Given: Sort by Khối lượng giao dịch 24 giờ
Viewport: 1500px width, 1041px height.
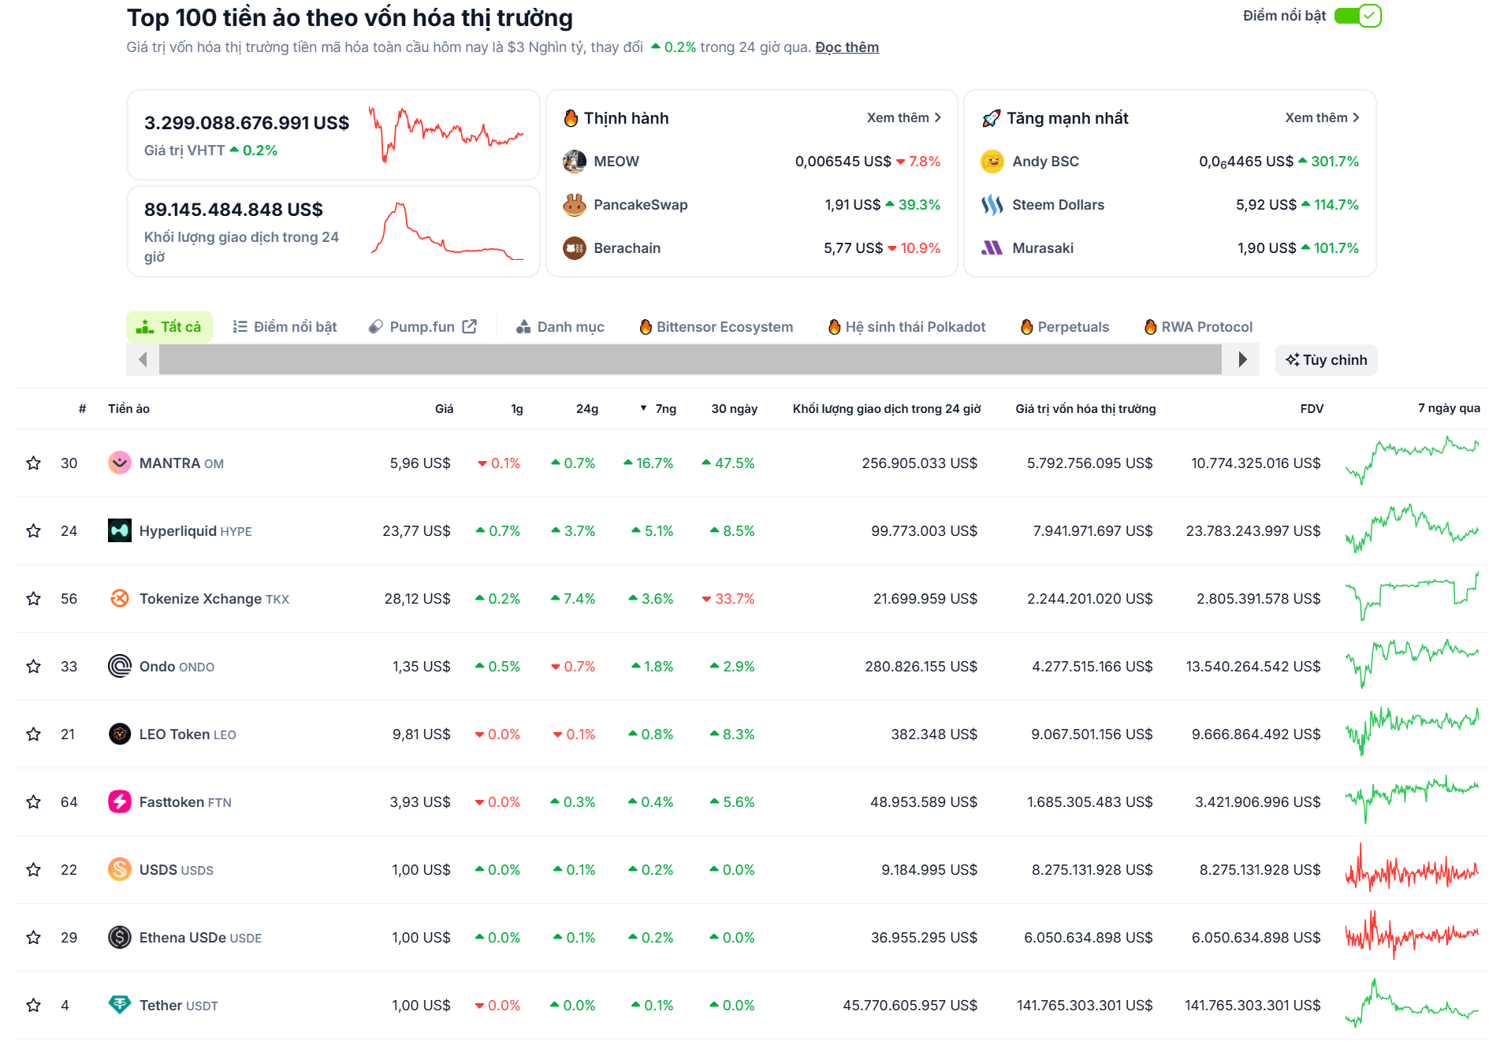Looking at the screenshot, I should pyautogui.click(x=887, y=408).
